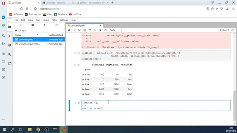Open the Run menu
Image resolution: width=237 pixels, height=133 pixels.
click(38, 20)
